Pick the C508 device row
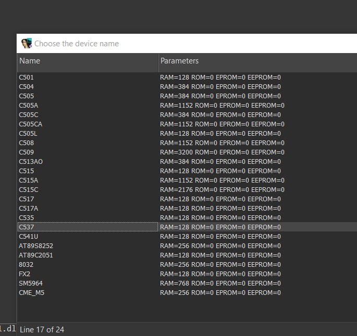 (26, 143)
